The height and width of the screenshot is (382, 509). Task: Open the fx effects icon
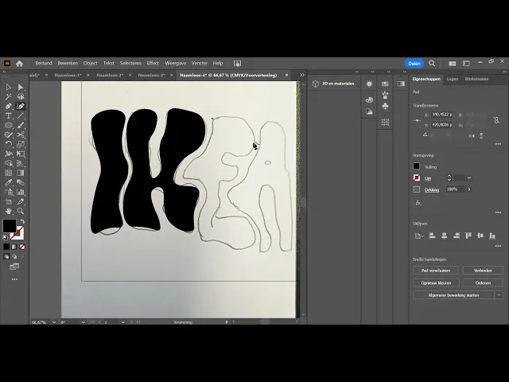(x=418, y=203)
